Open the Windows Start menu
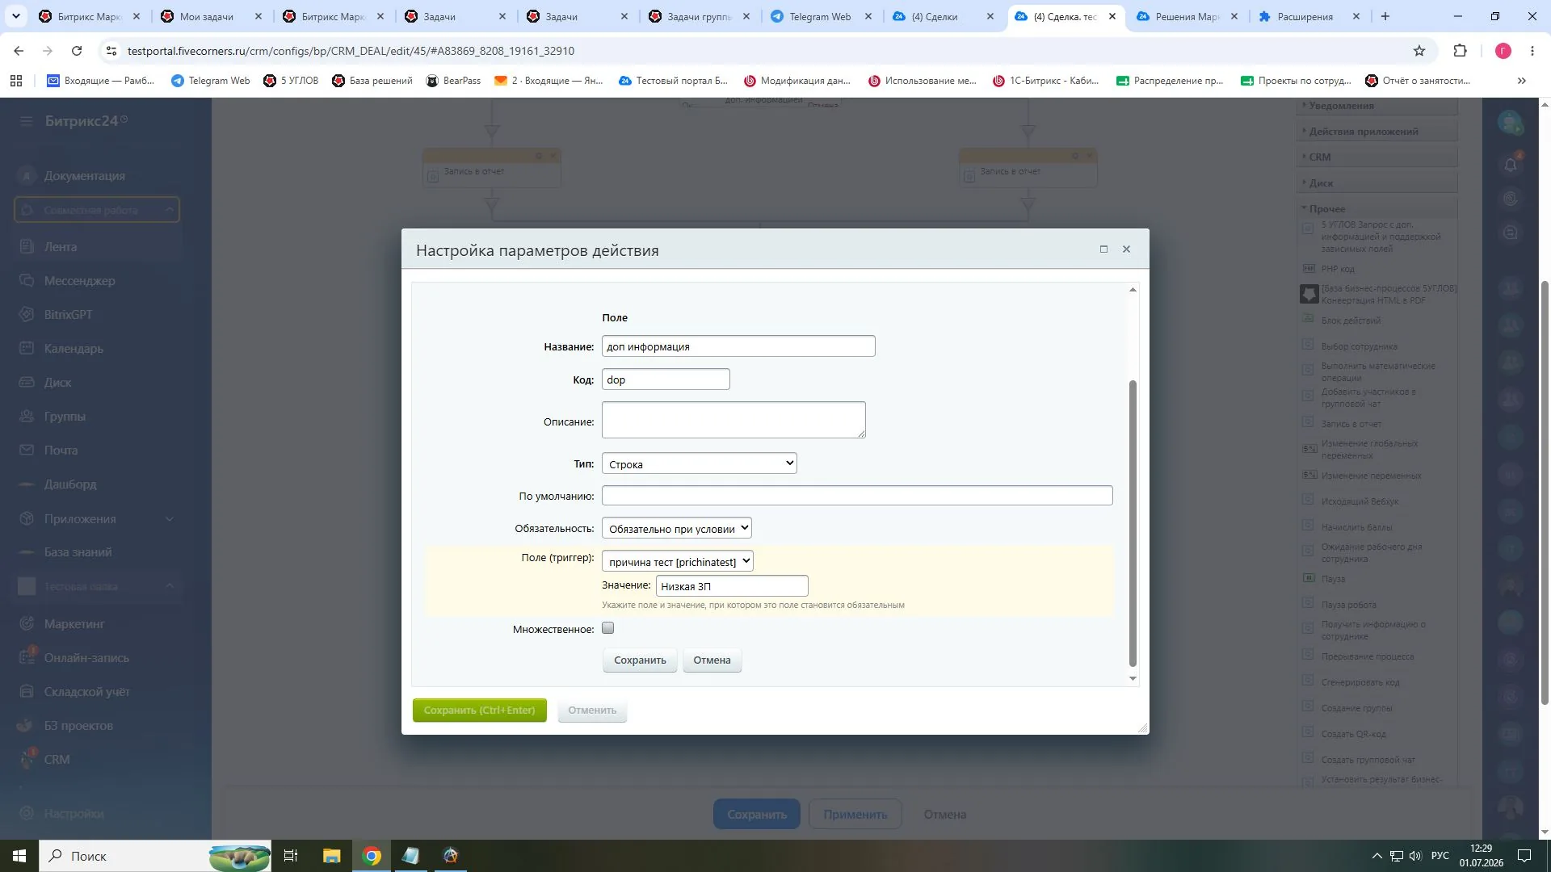 (19, 856)
